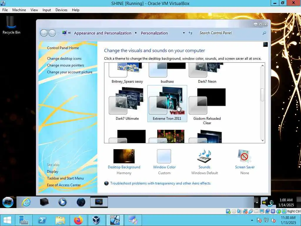
Task: Click the refresh arrows beside address bar
Action: pyautogui.click(x=190, y=33)
